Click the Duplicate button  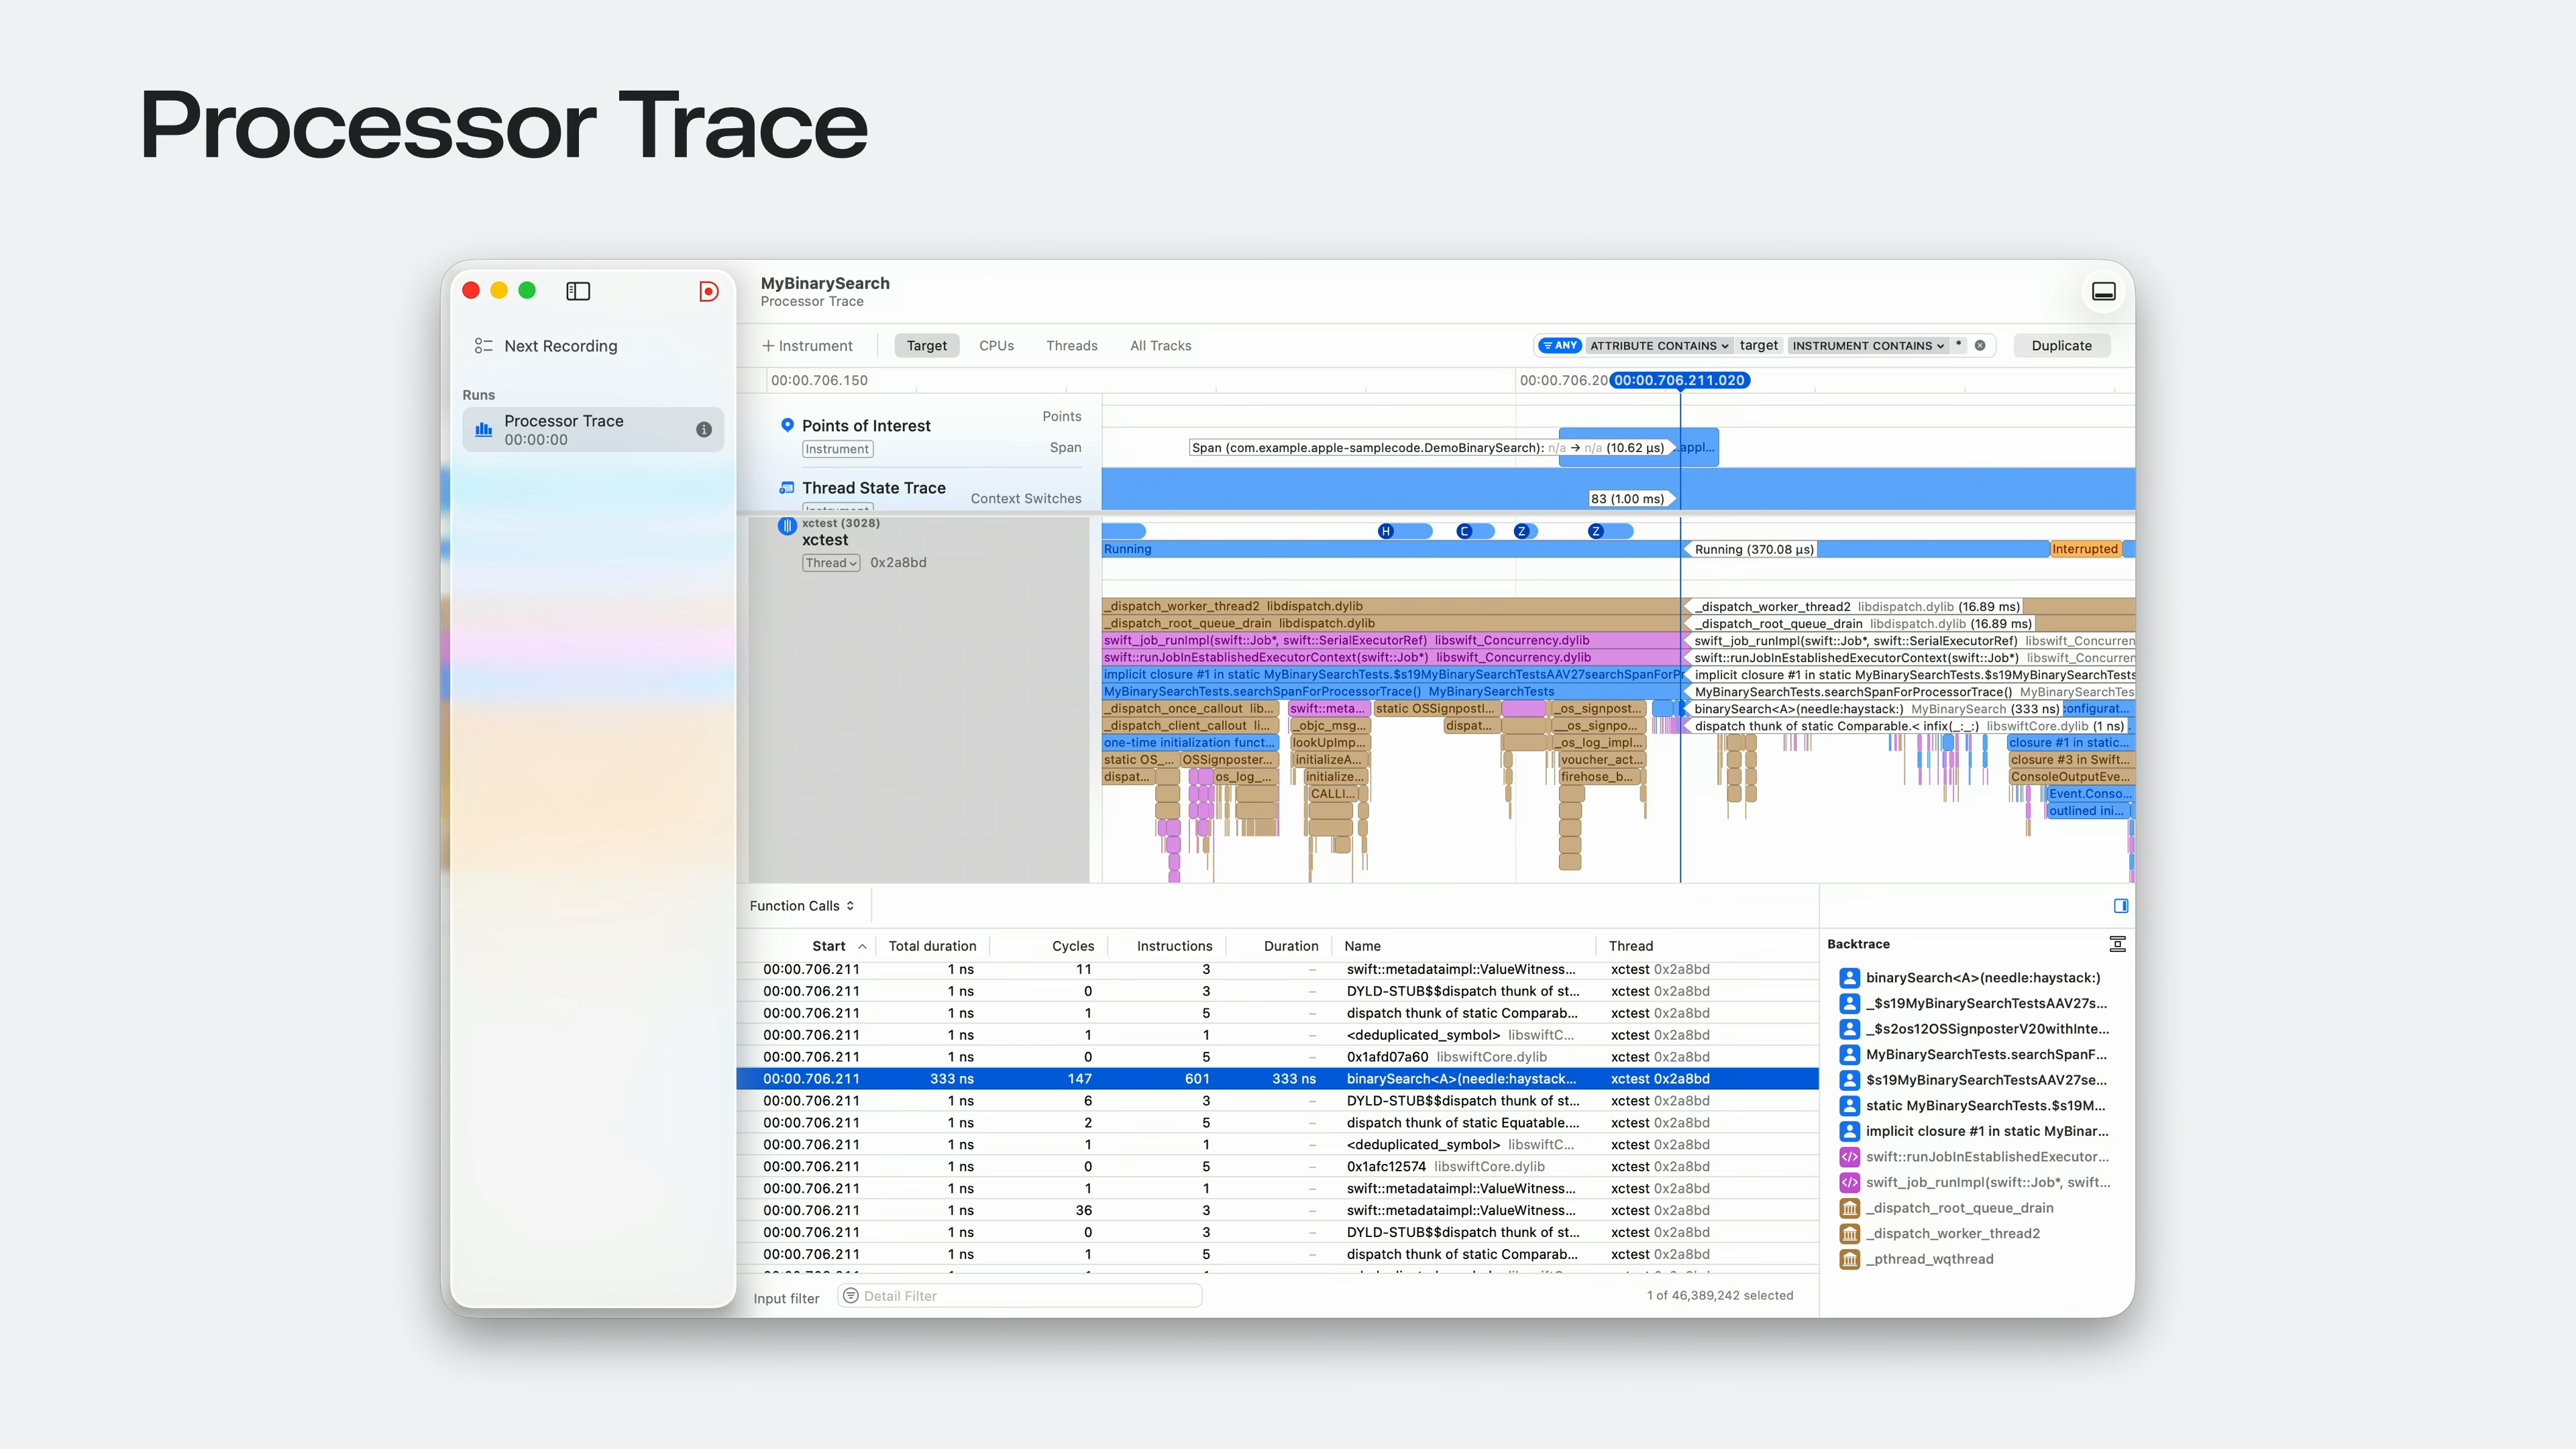click(x=2061, y=345)
